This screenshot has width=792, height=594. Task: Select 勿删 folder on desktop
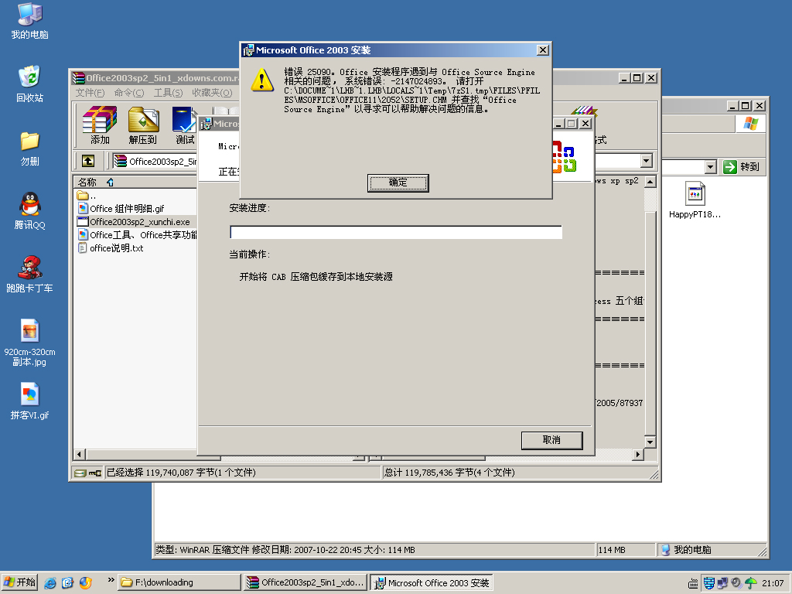pyautogui.click(x=30, y=149)
